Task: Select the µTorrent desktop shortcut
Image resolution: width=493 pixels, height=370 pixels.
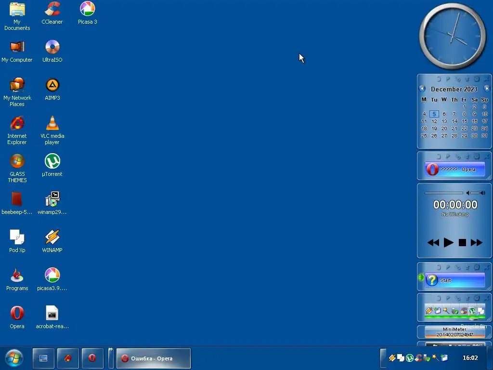Action: [52, 166]
